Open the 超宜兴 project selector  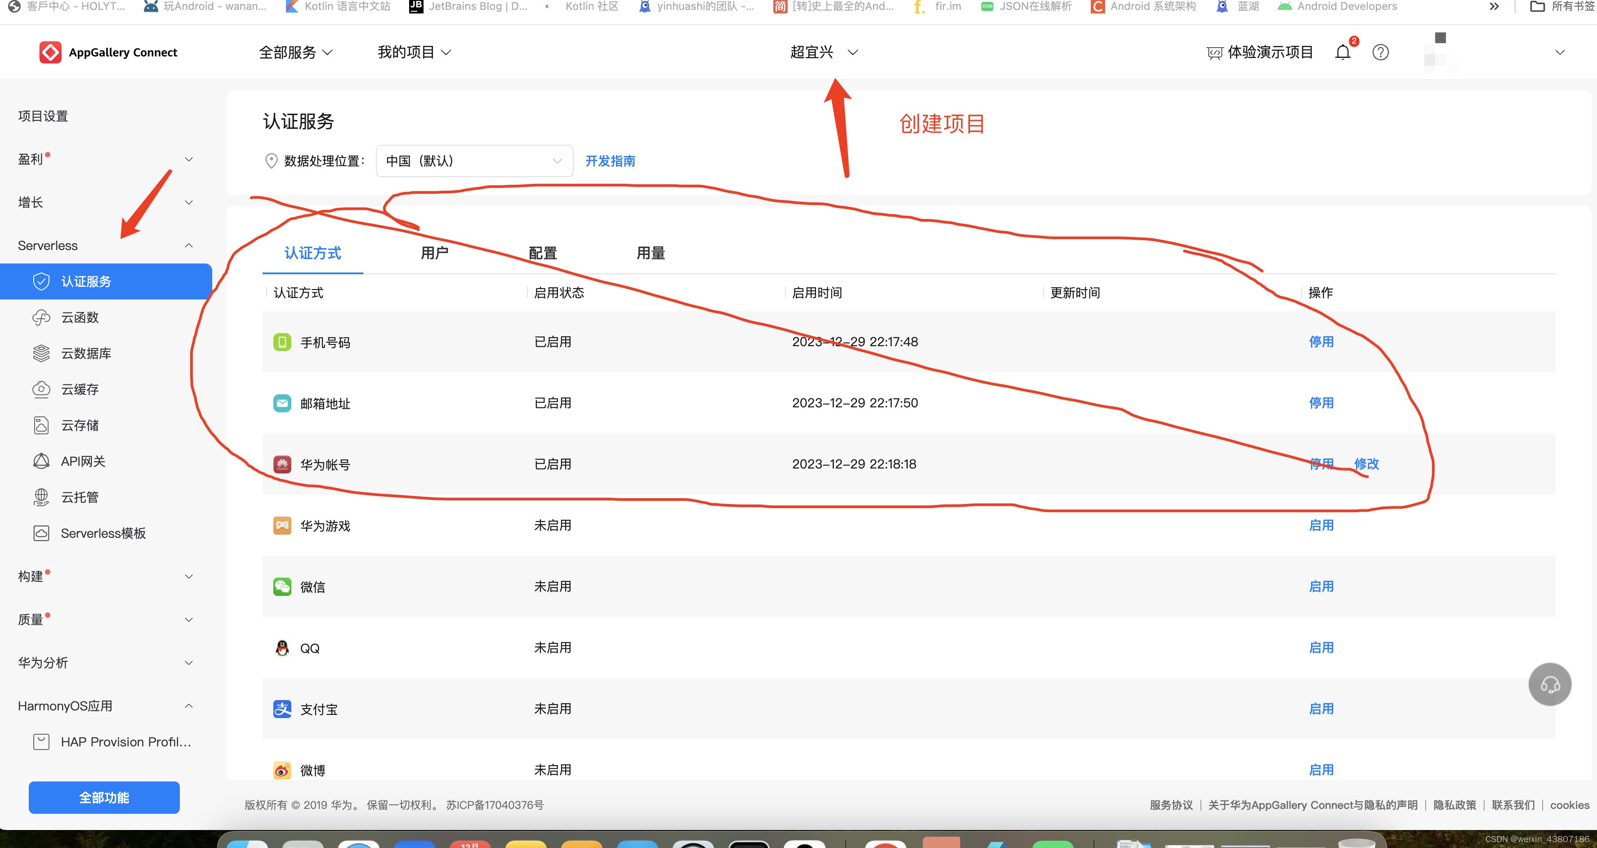(x=824, y=52)
